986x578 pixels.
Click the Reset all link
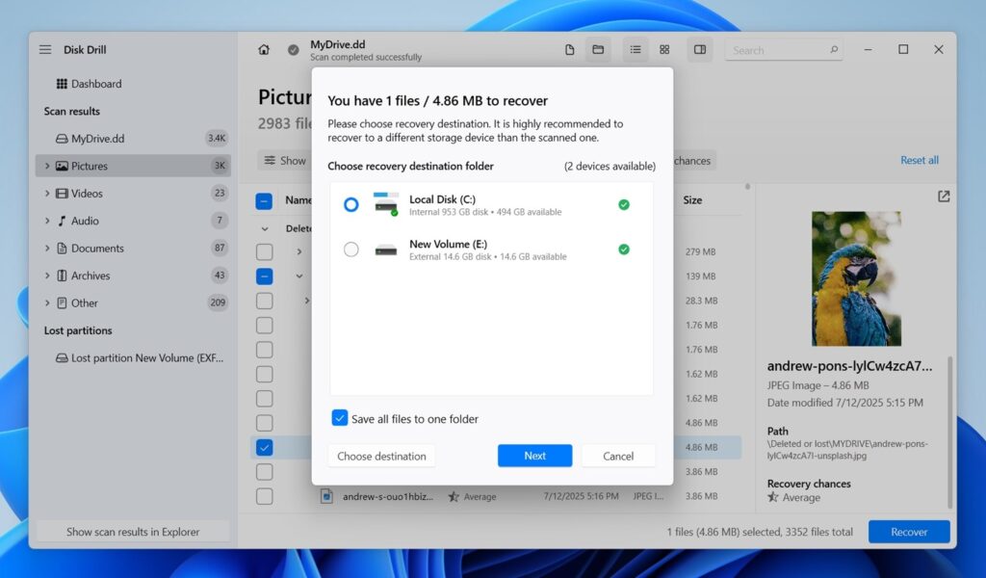(919, 160)
